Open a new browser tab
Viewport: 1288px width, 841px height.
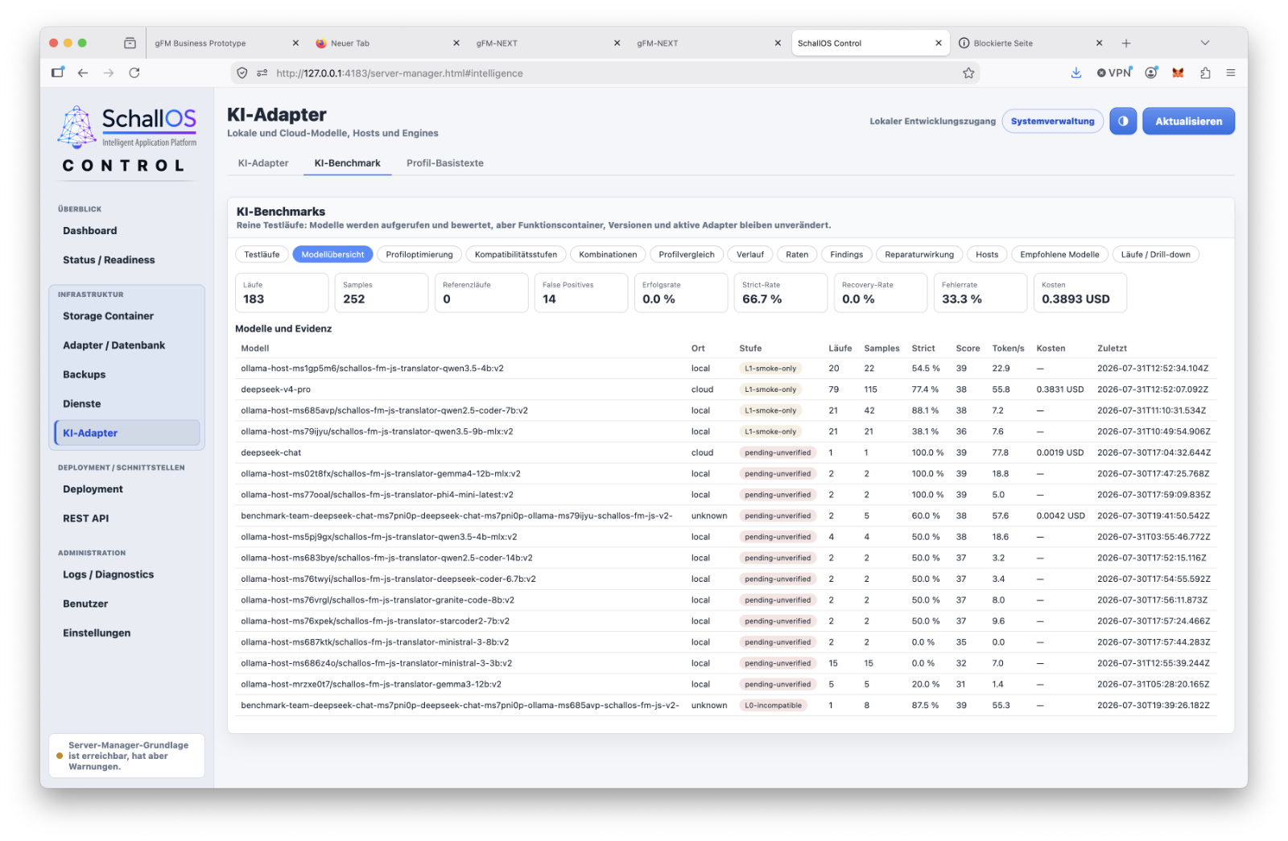click(1126, 43)
